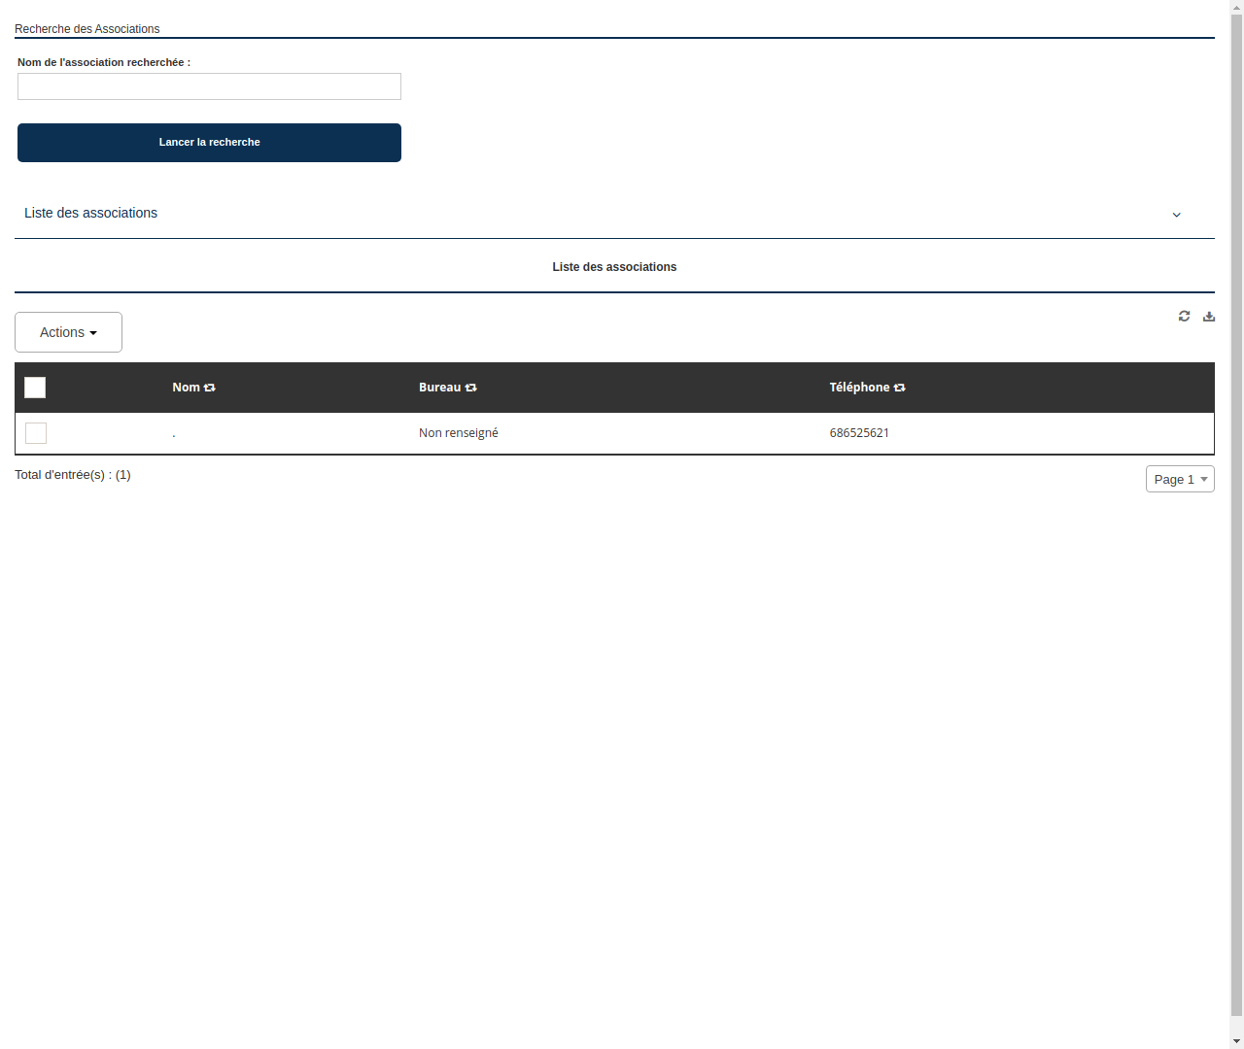The image size is (1244, 1049).
Task: Check the first association row checkbox
Action: click(x=36, y=433)
